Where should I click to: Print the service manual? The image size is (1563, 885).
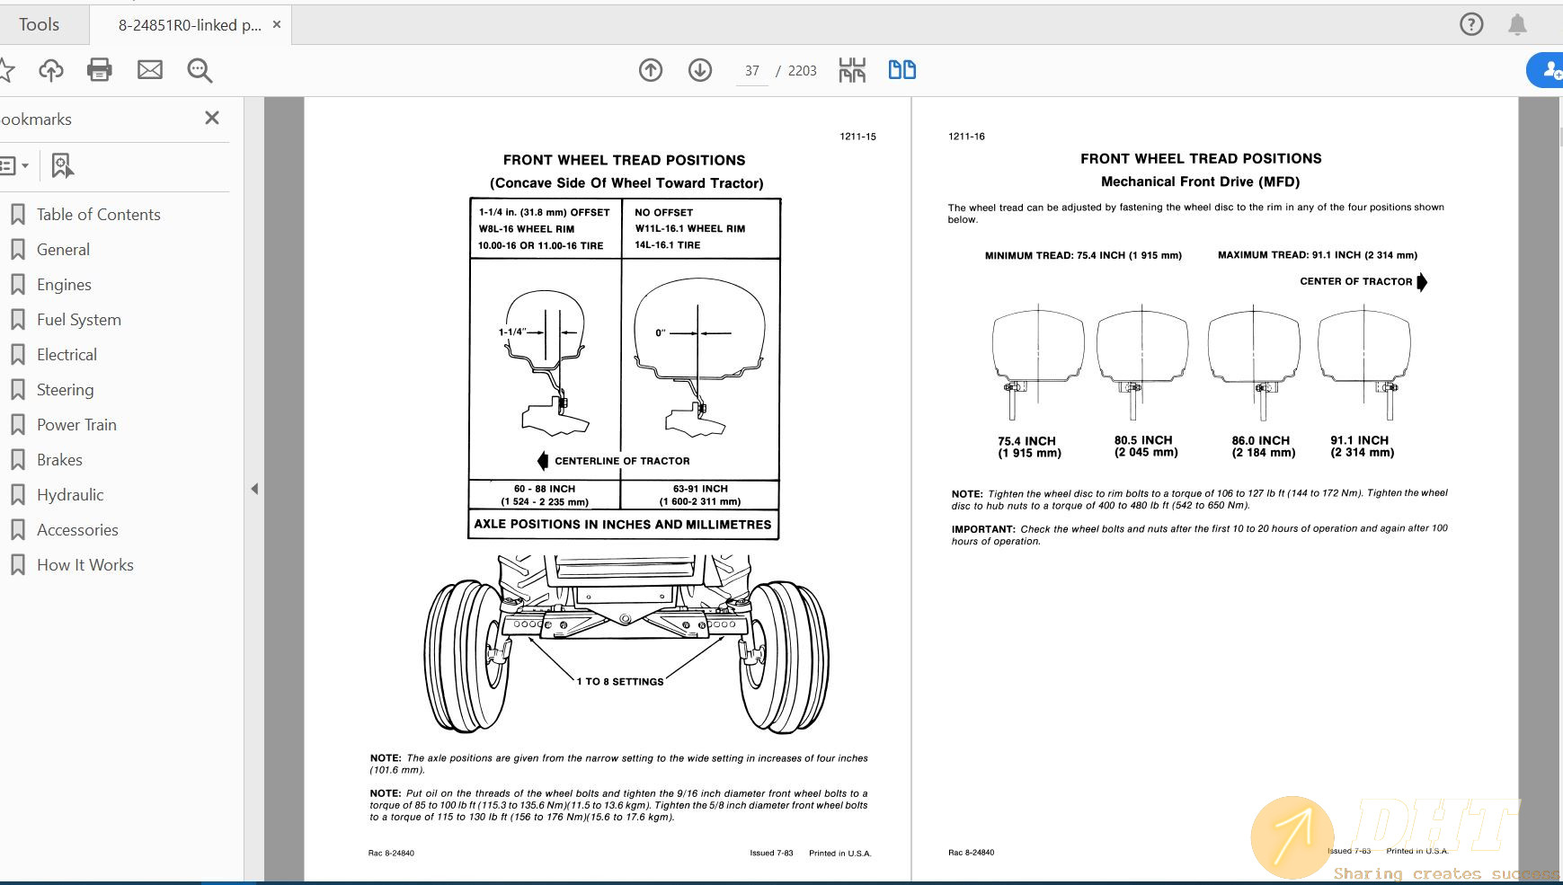(100, 69)
